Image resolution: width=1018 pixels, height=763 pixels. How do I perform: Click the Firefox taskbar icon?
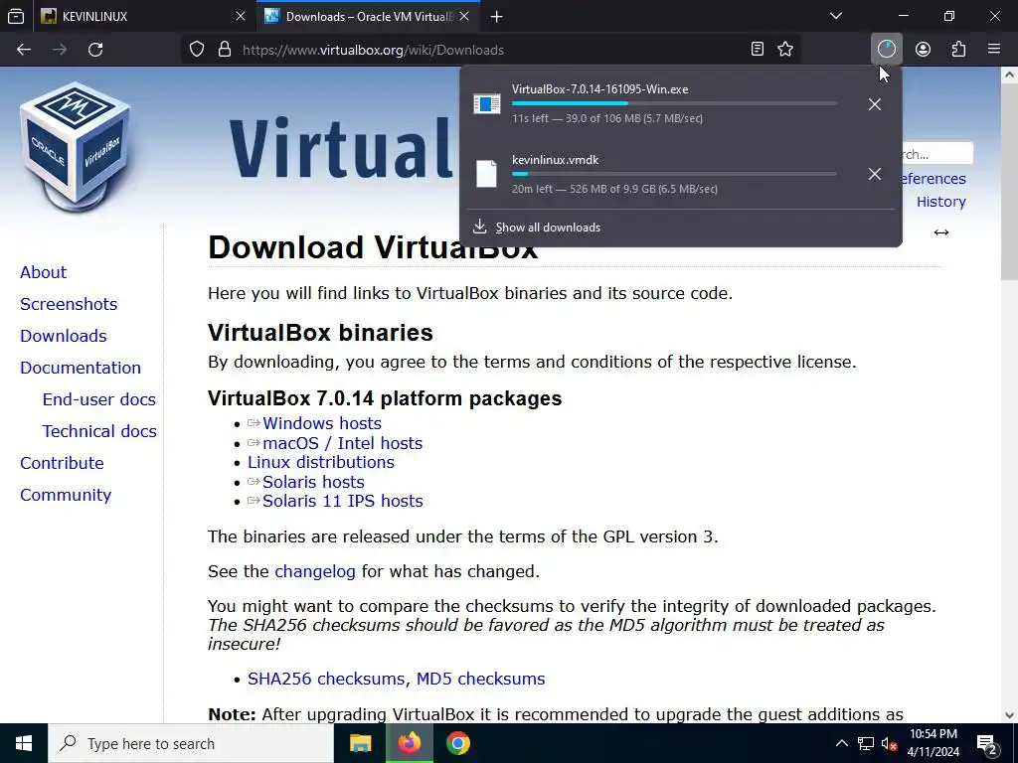(409, 743)
